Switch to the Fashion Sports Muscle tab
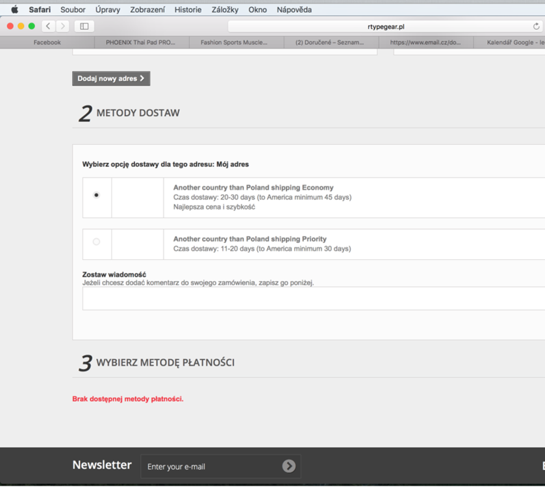 coord(236,42)
